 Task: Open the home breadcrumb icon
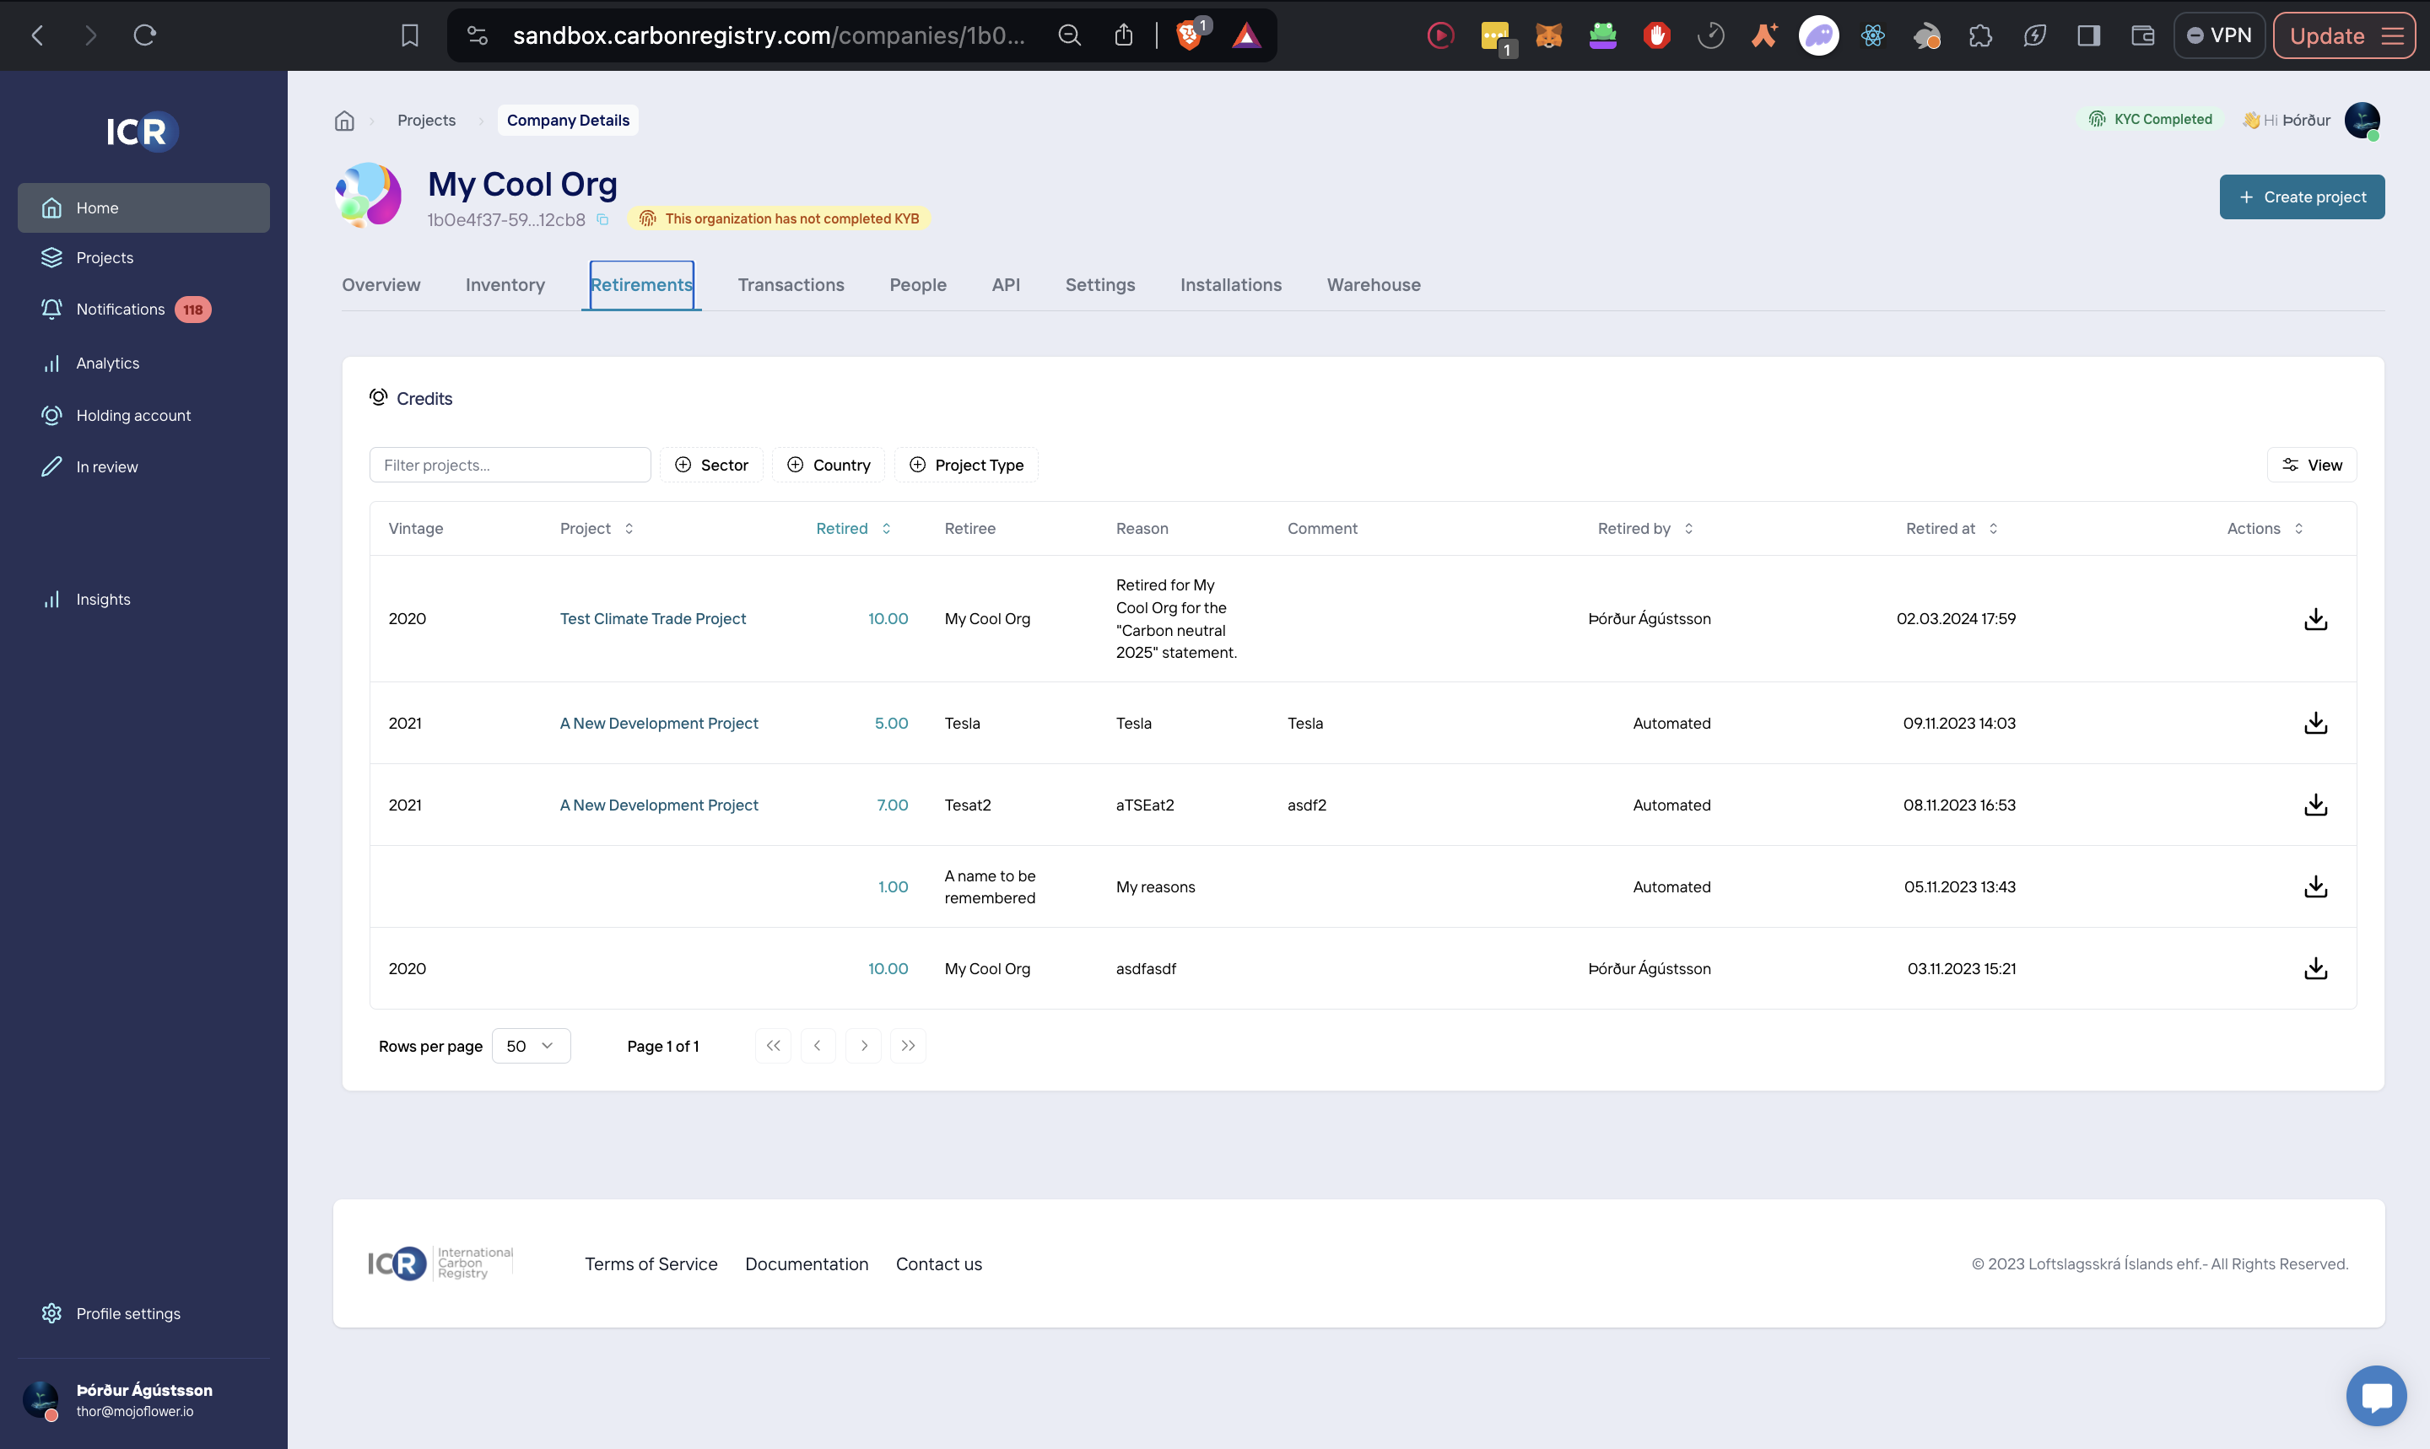click(343, 120)
